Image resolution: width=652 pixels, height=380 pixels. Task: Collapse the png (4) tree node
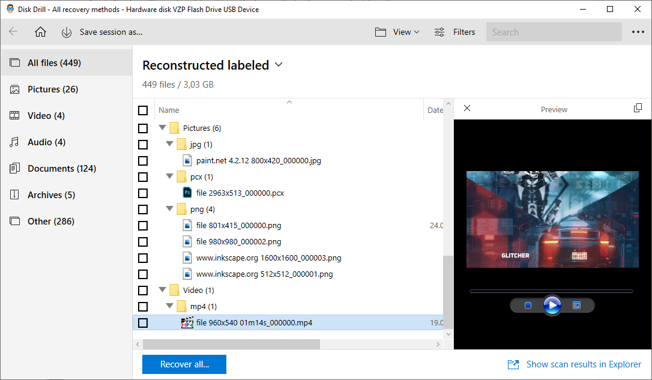[x=169, y=208]
